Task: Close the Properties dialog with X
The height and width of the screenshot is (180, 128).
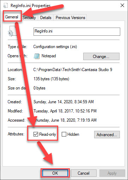Action: point(122,5)
